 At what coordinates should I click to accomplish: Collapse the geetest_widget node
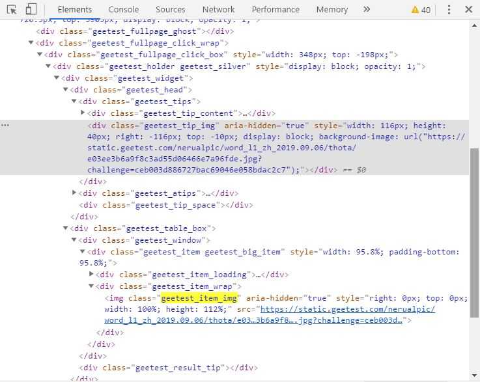point(57,77)
